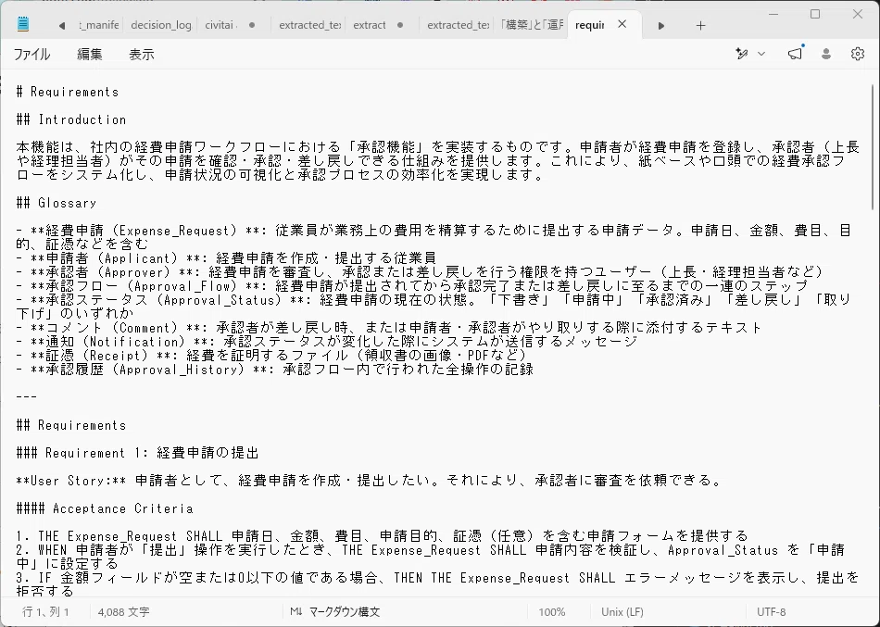Click the Unix (LF) line ending indicator
880x627 pixels.
pos(622,612)
